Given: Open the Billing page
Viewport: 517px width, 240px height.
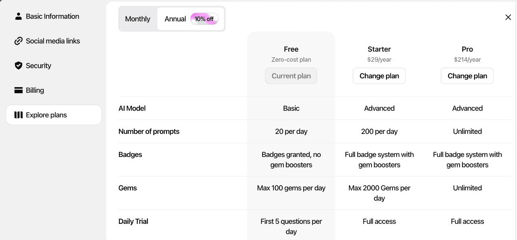Looking at the screenshot, I should click(x=35, y=90).
